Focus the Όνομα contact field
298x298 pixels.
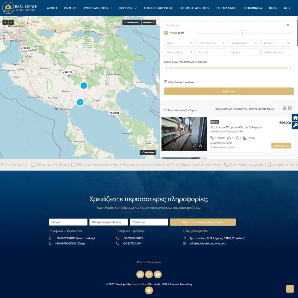point(68,222)
